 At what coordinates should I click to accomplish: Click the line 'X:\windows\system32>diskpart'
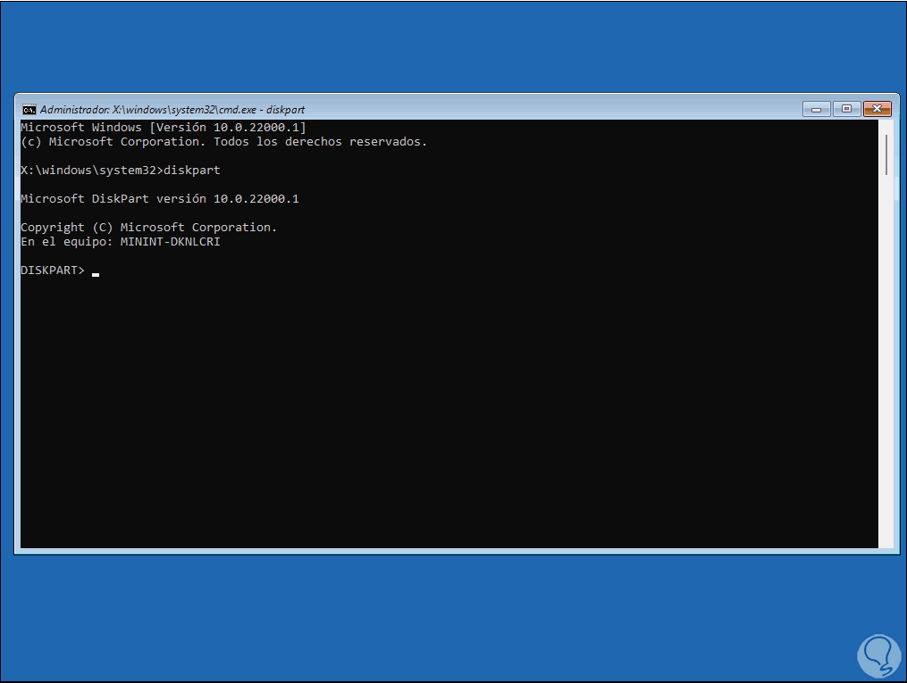point(121,171)
